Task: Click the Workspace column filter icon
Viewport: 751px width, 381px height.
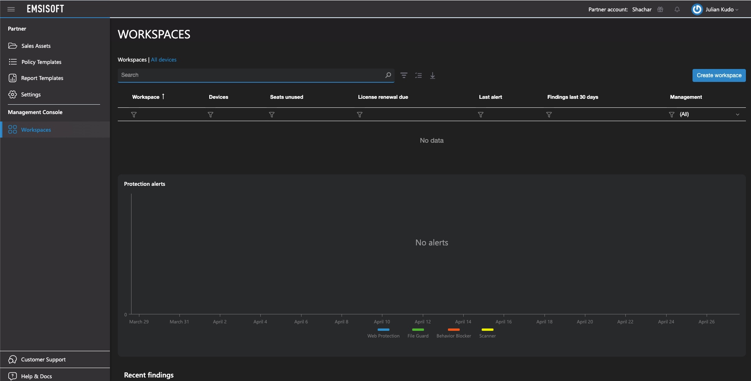Action: click(x=134, y=115)
